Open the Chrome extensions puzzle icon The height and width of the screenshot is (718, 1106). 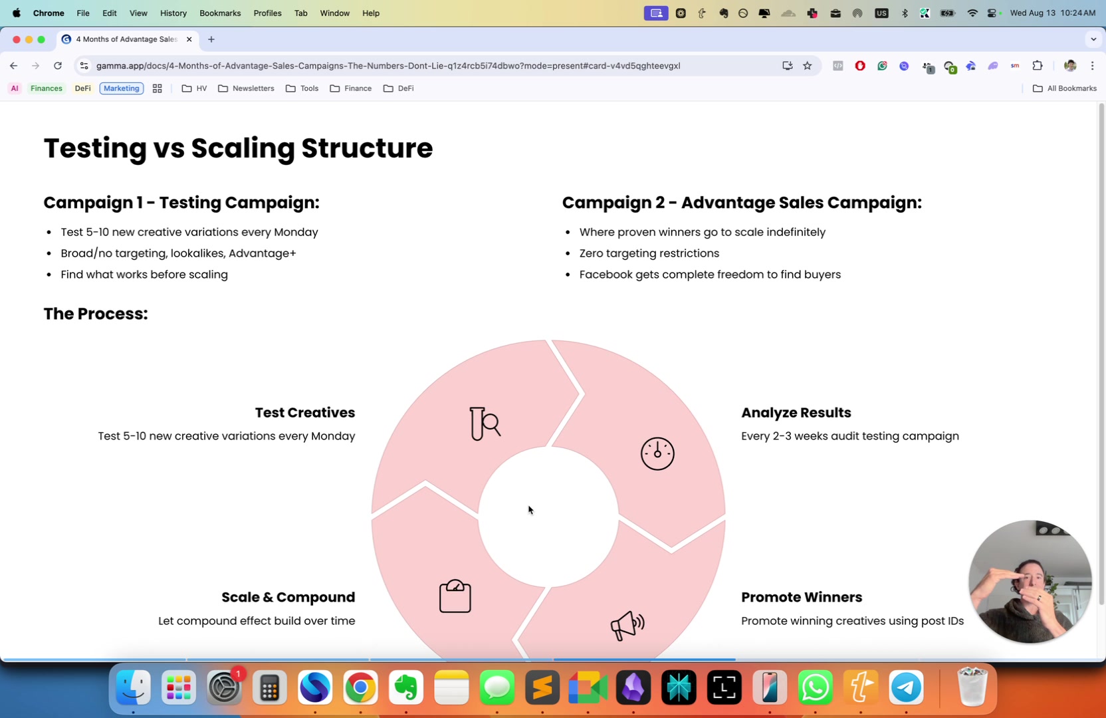click(x=1038, y=66)
